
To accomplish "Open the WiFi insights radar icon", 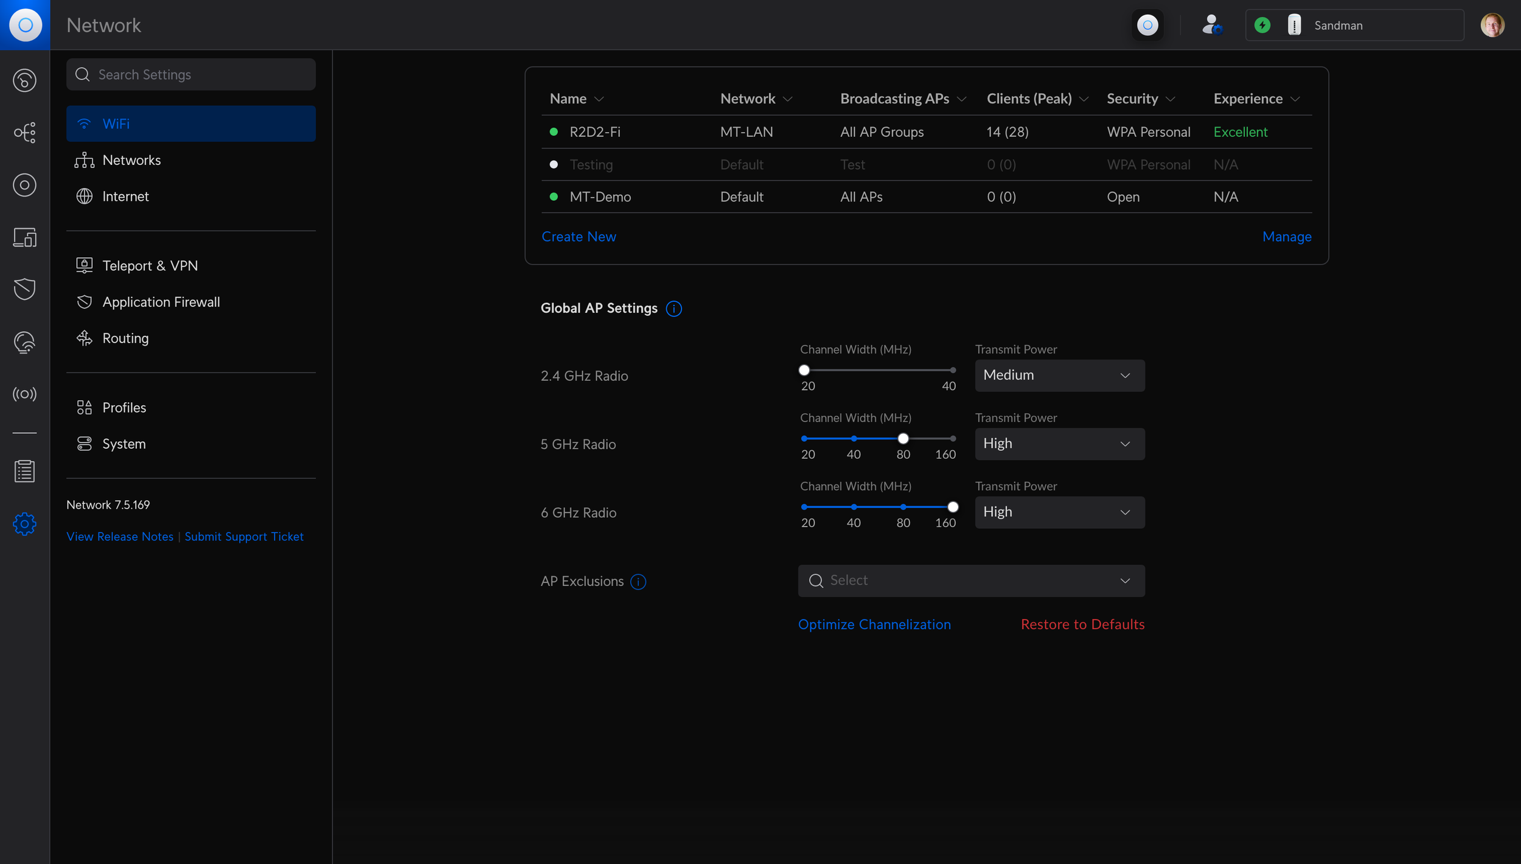I will (24, 342).
